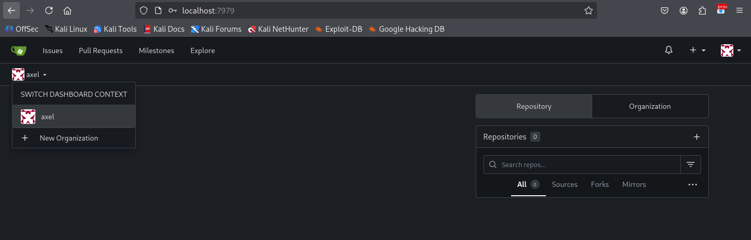751x240 pixels.
Task: Click the plus icon in Repositories header
Action: pos(697,137)
